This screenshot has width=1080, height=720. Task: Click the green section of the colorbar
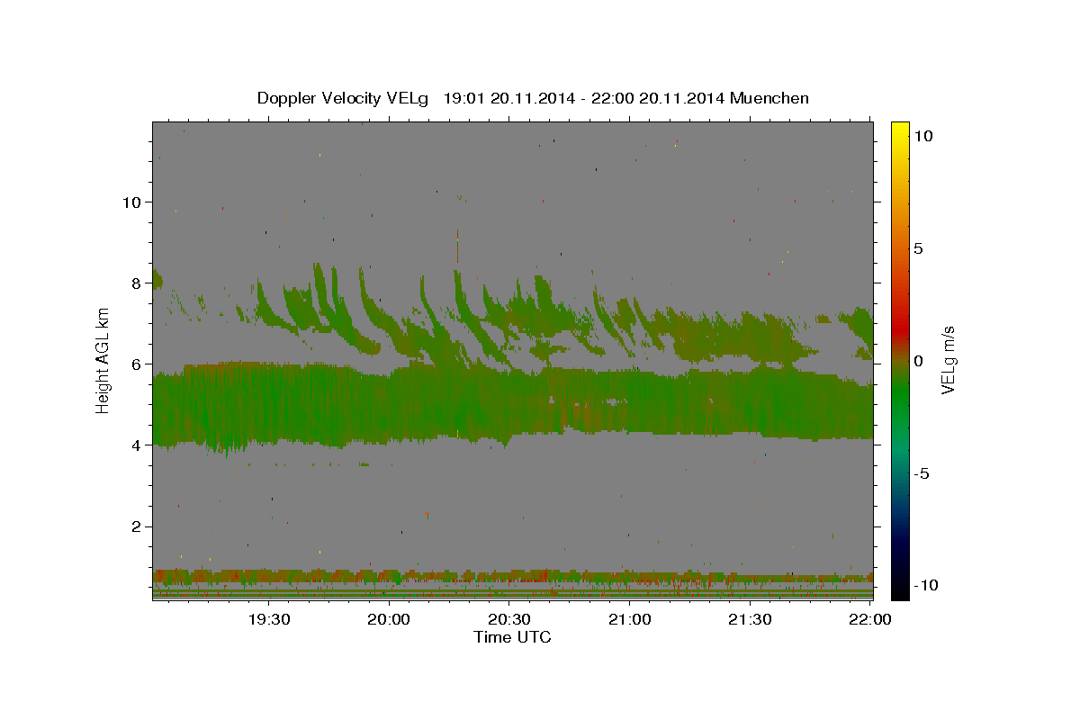(x=900, y=396)
